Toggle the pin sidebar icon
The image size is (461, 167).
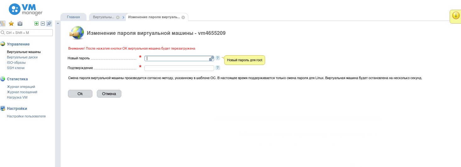49,24
